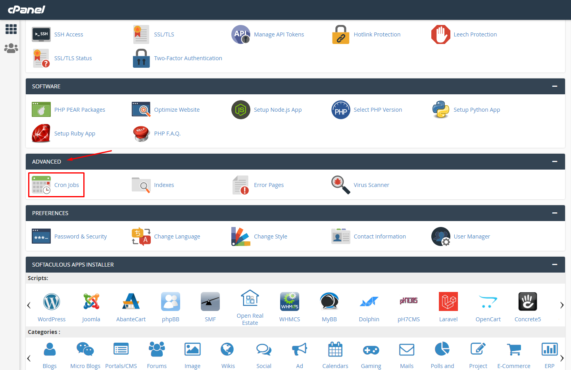Click the cPanel logo
The width and height of the screenshot is (571, 370).
click(x=27, y=9)
